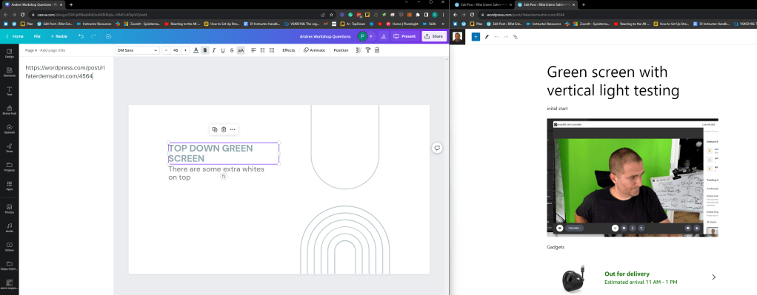Open the Draw tool in Canva sidebar
The image size is (757, 295).
click(x=9, y=148)
